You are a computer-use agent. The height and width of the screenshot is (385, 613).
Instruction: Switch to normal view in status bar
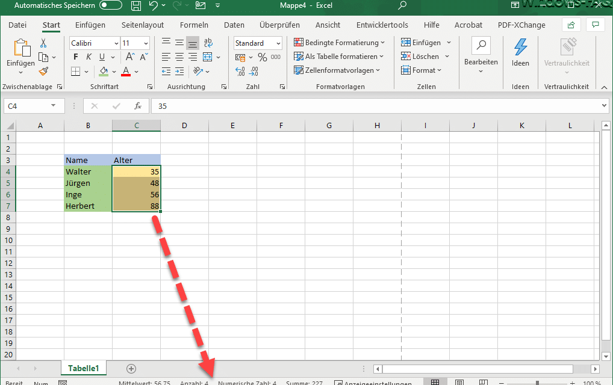click(435, 382)
